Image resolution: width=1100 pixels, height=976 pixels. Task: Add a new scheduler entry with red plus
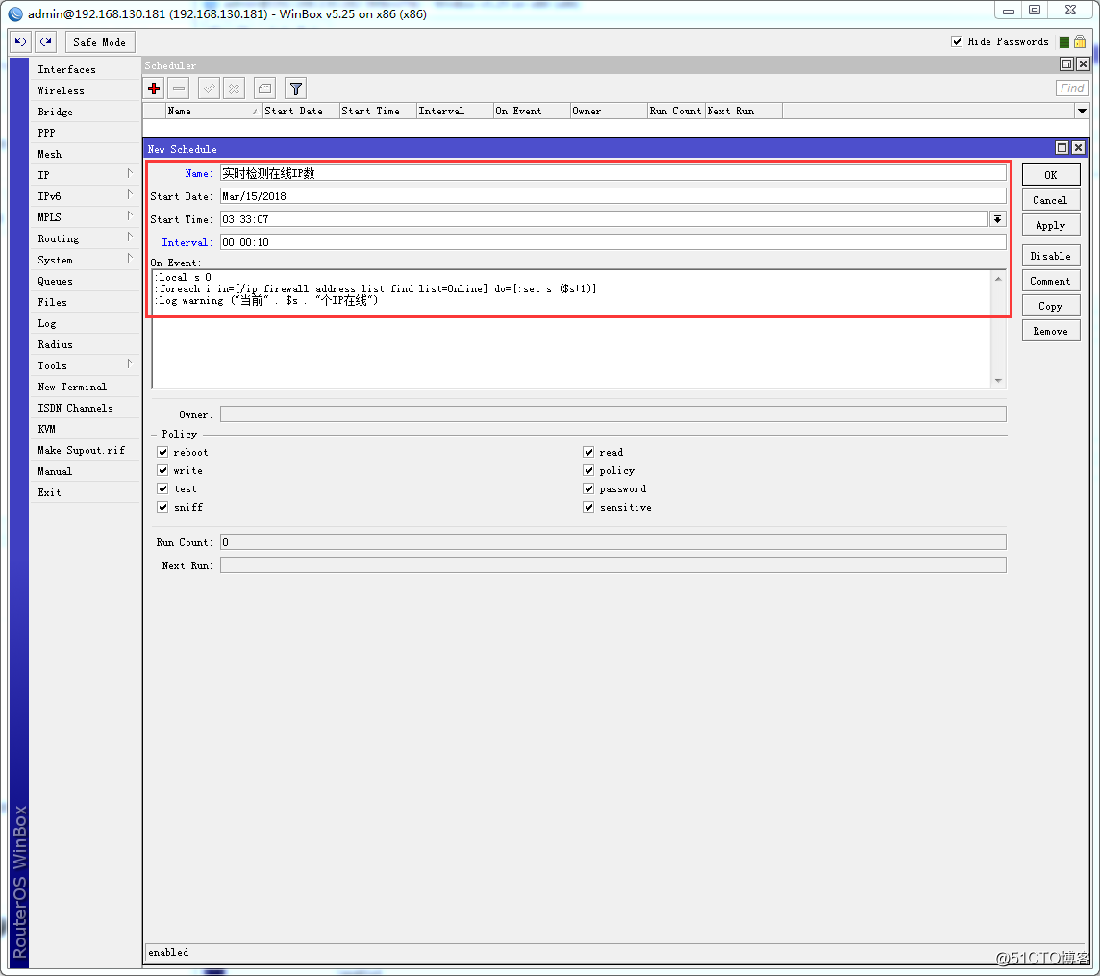click(x=155, y=88)
